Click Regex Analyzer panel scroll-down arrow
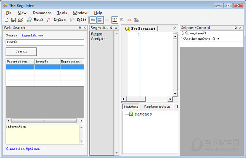The height and width of the screenshot is (158, 246). pos(116,153)
